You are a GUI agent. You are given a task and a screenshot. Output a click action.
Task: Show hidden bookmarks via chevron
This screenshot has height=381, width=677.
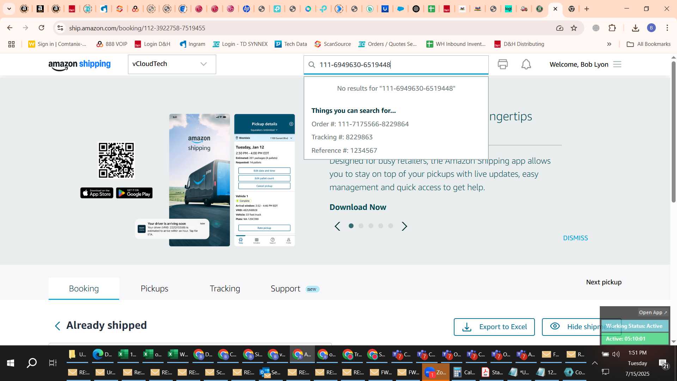point(609,44)
